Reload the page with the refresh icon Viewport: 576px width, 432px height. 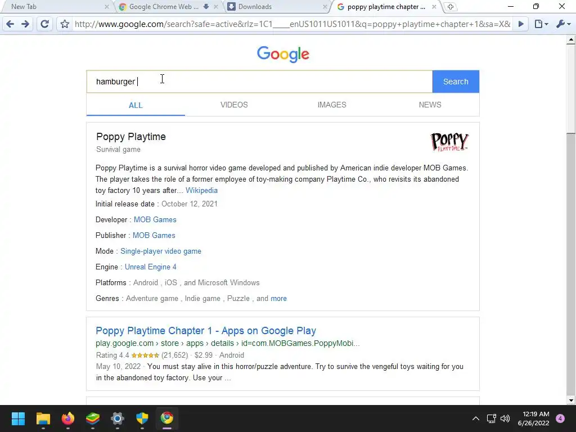point(44,24)
